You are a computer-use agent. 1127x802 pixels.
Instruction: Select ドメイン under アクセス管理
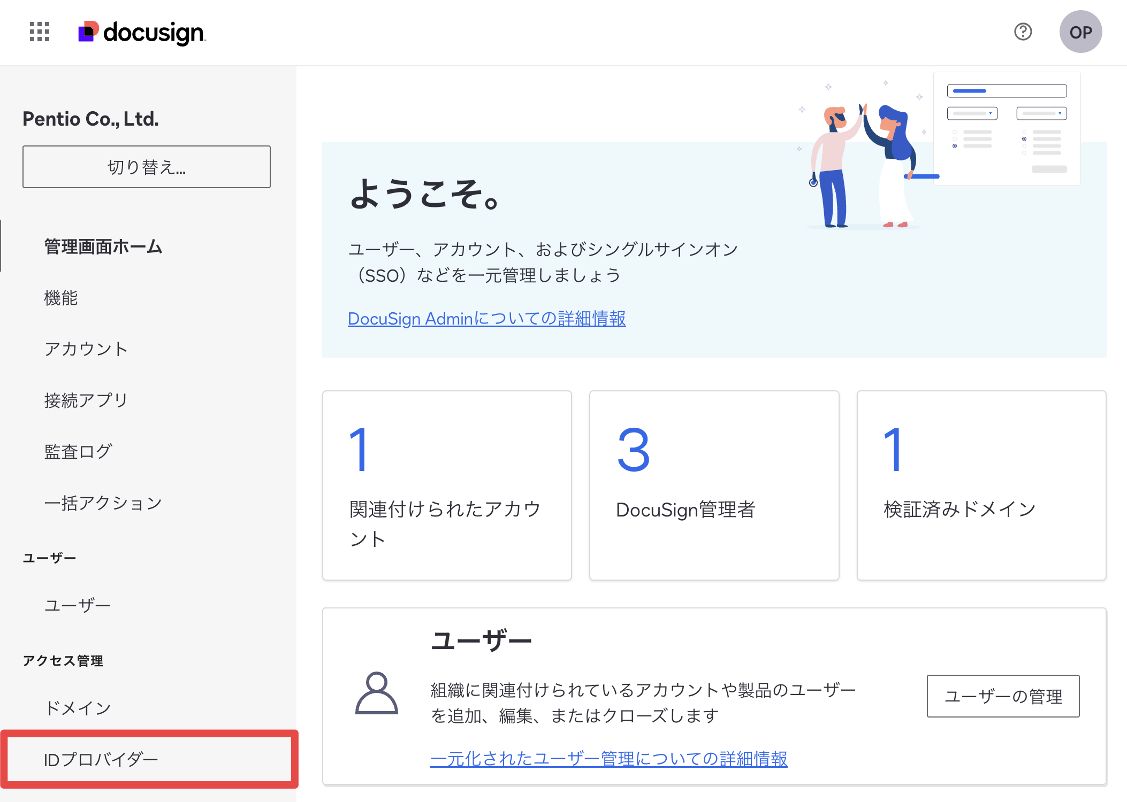(78, 708)
